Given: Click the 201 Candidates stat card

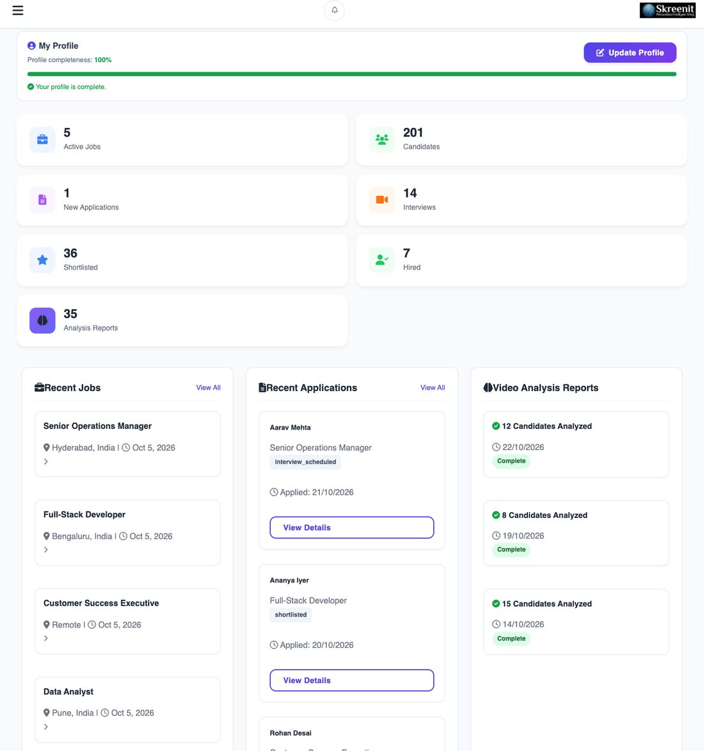Looking at the screenshot, I should [522, 140].
